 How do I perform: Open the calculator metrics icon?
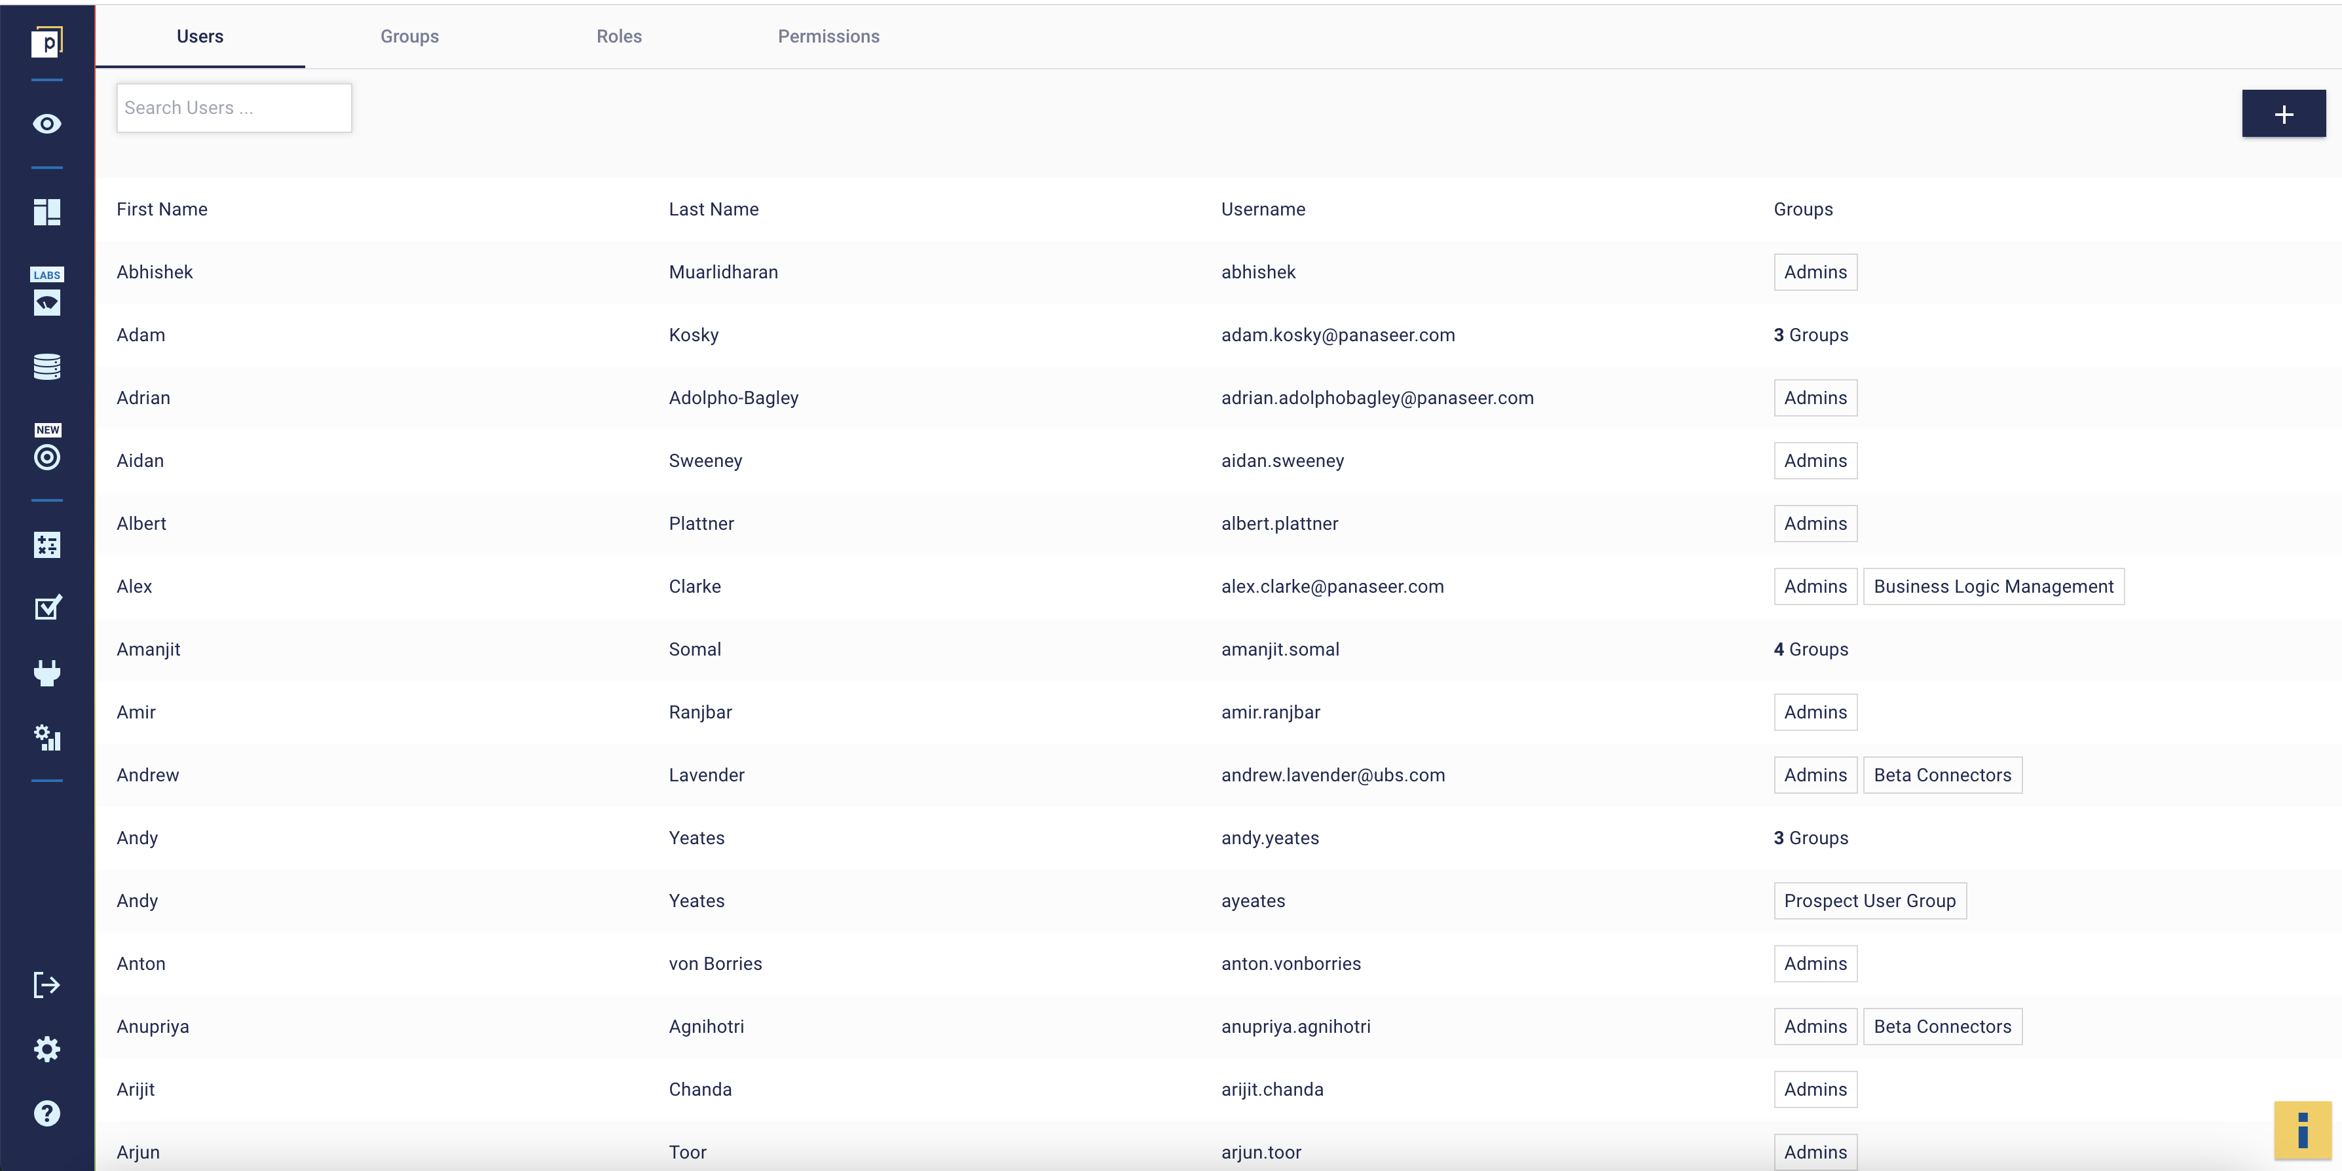point(47,545)
